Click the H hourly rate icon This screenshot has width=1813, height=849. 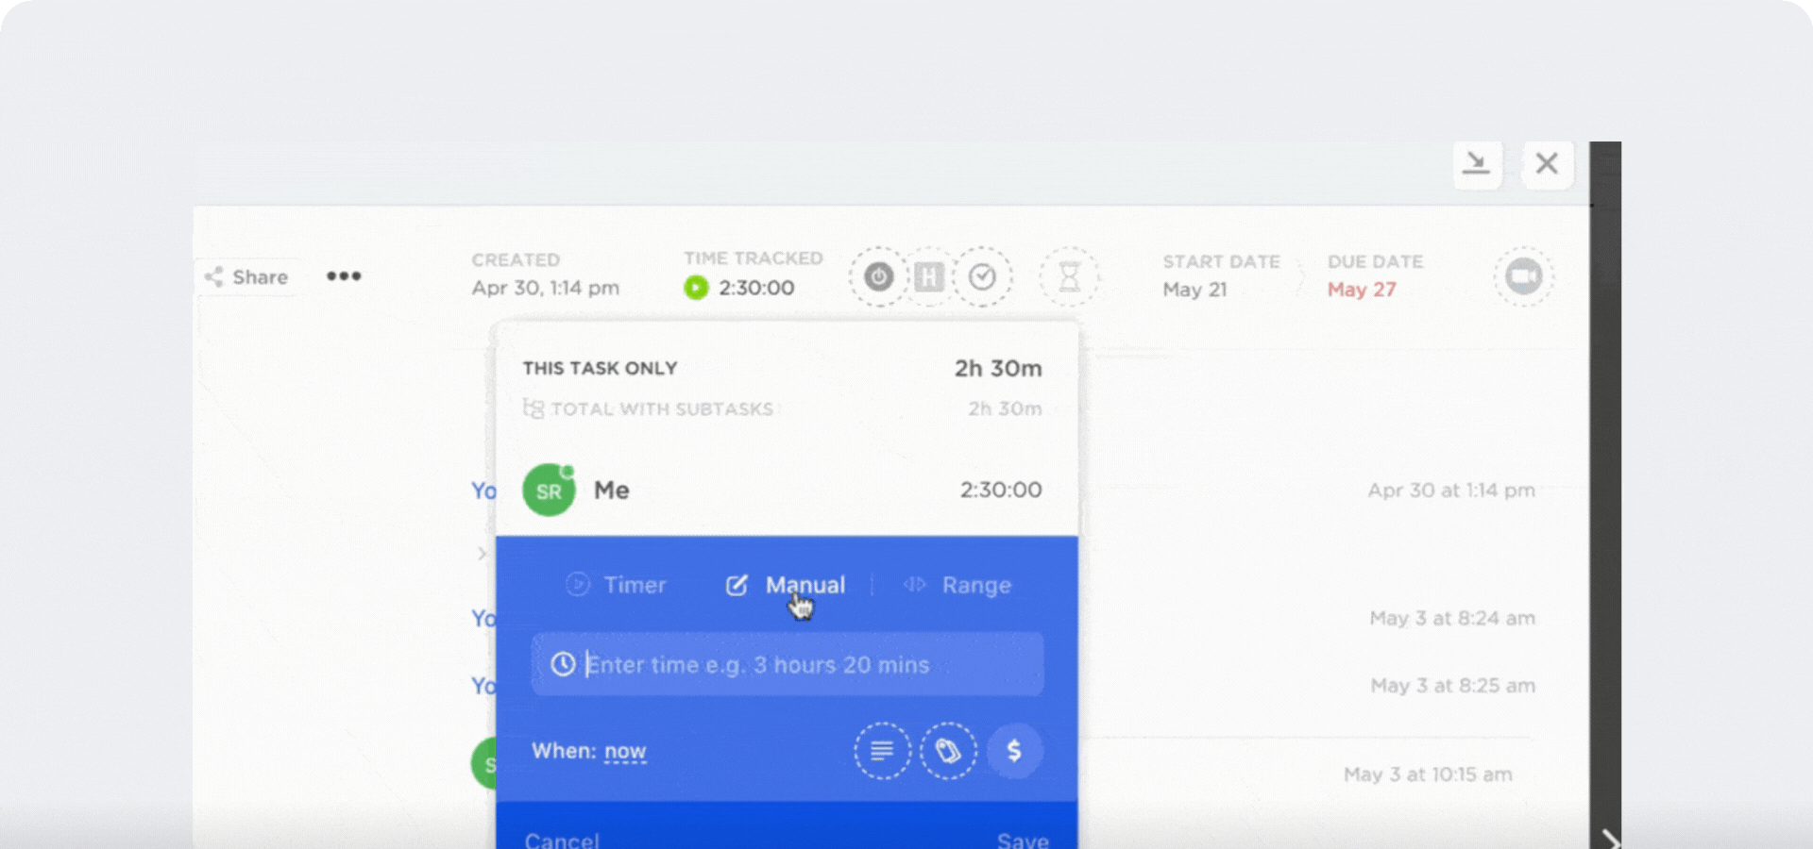click(x=929, y=275)
